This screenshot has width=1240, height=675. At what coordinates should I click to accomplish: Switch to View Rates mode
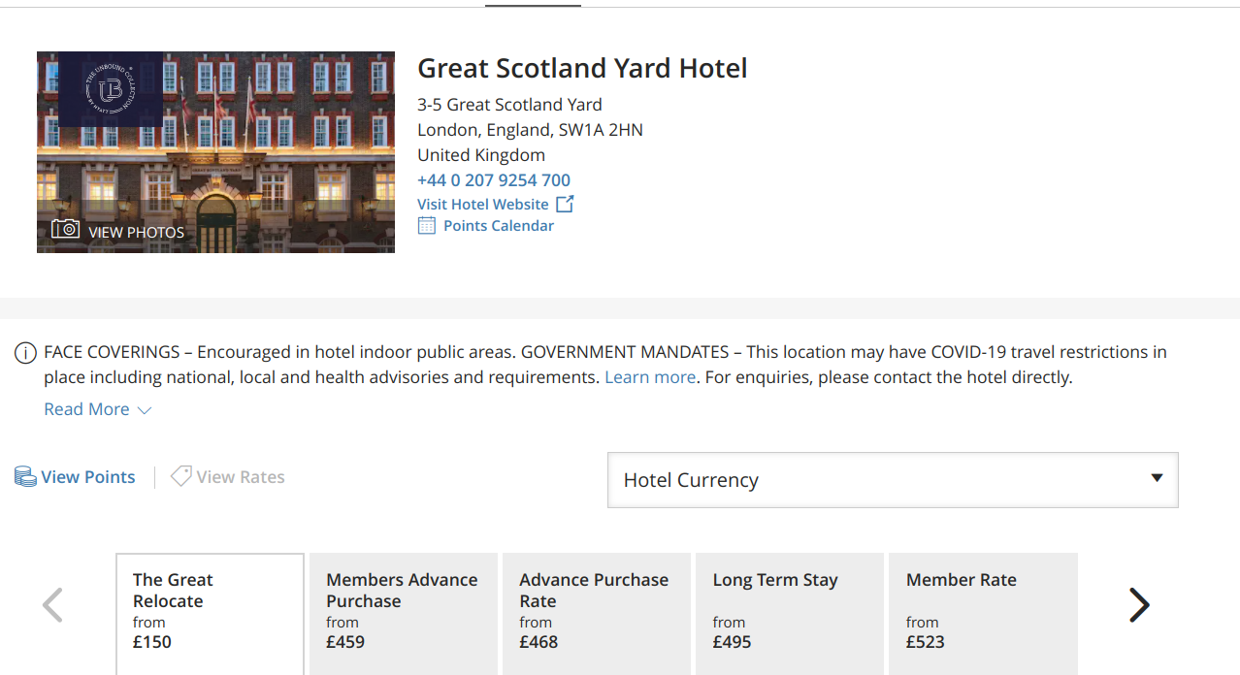coord(240,477)
